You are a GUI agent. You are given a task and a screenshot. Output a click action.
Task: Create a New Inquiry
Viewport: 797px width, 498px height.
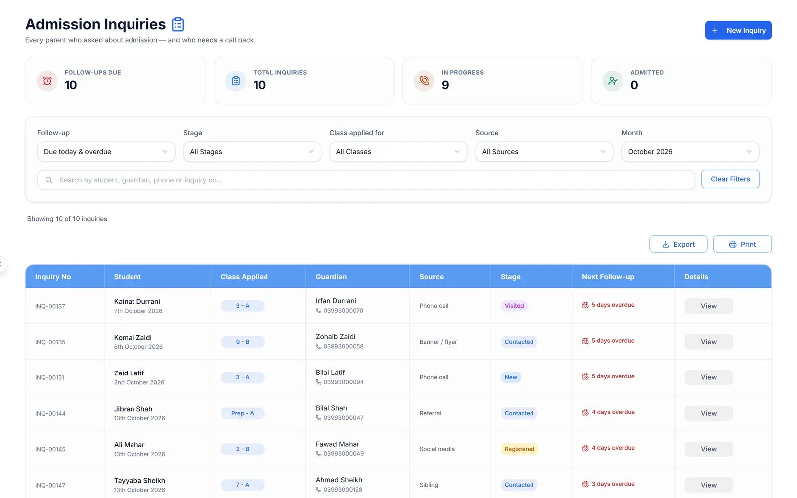pyautogui.click(x=738, y=30)
